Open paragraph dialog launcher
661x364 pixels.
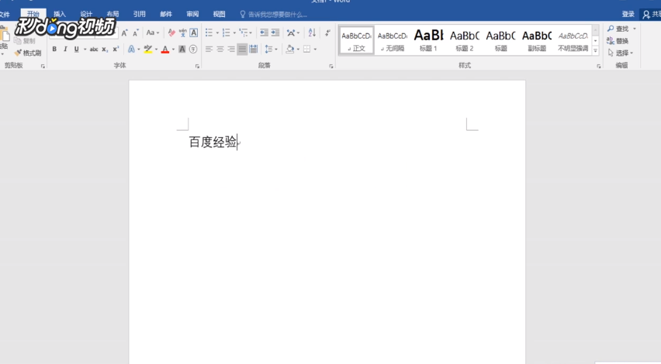pyautogui.click(x=331, y=66)
